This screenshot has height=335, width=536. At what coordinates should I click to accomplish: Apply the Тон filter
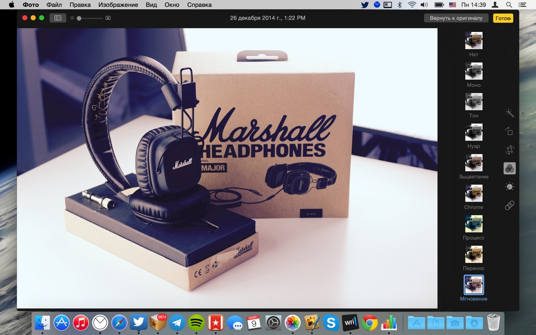coord(473,102)
